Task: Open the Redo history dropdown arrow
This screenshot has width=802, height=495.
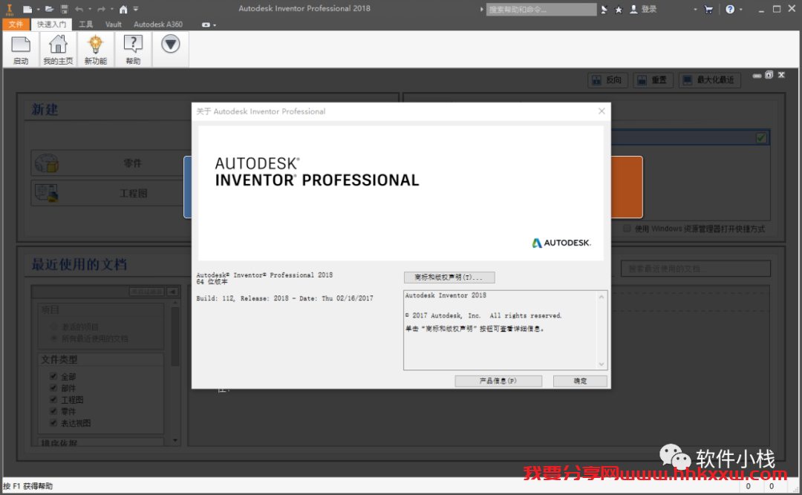Action: (x=112, y=9)
